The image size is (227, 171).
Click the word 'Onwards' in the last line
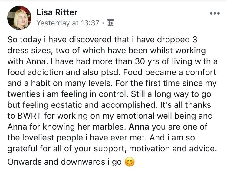[25, 162]
